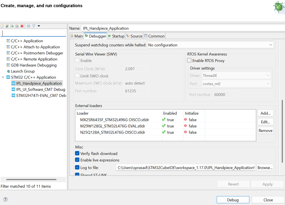Open the filter toolbar dropdown arrow
The image size is (285, 205).
click(39, 26)
